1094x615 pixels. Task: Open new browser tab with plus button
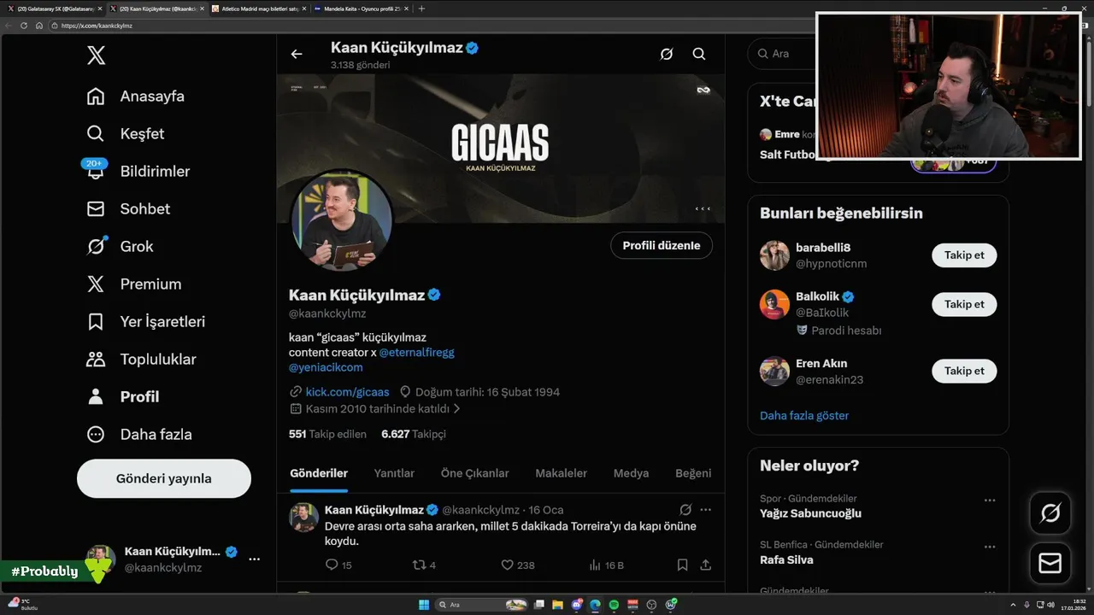point(421,8)
